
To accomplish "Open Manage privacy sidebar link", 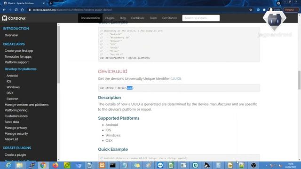I will coord(16,128).
